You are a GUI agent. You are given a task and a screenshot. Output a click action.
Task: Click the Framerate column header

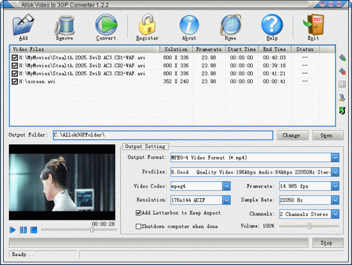click(209, 49)
